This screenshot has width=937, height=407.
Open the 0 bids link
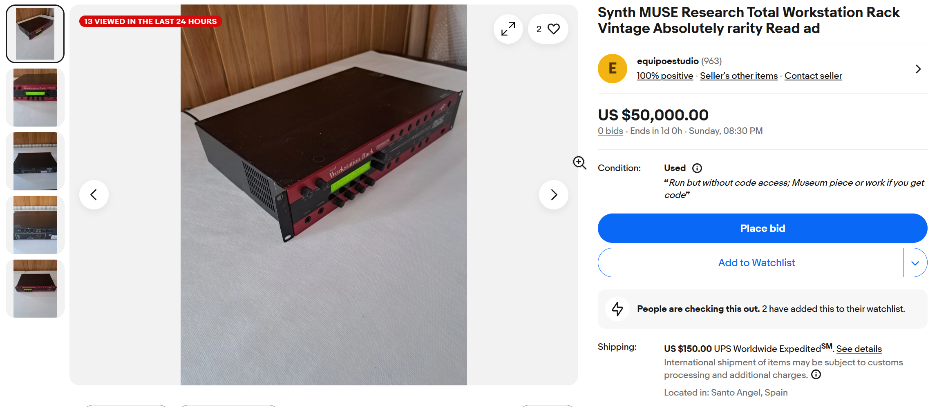point(610,131)
